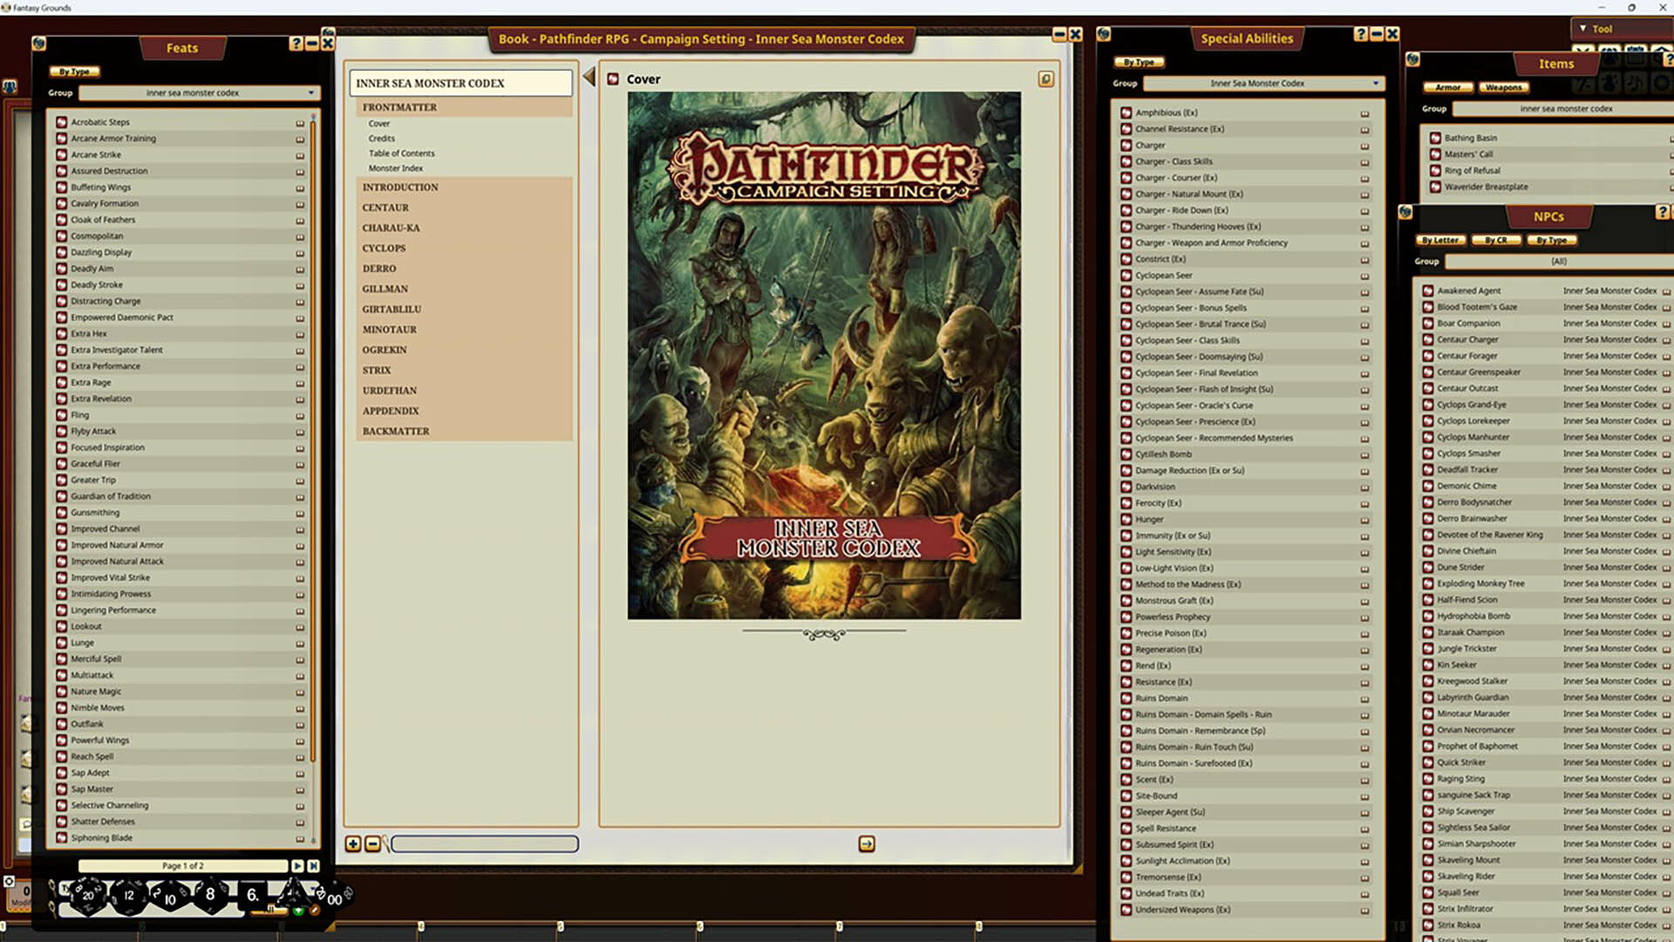
Task: Toggle 'By Letter' sorting in the NPCs panel
Action: pos(1439,241)
